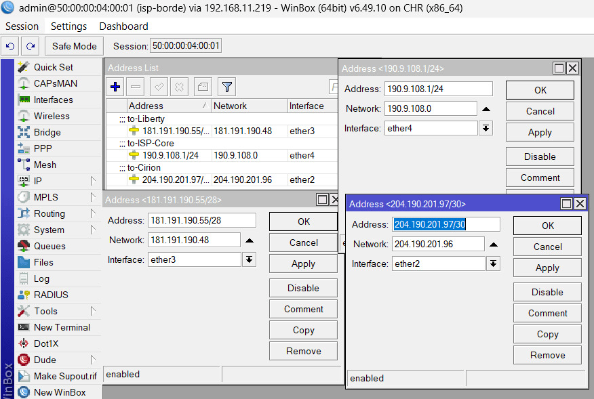
Task: Click the Undo toolbar icon
Action: tap(10, 46)
